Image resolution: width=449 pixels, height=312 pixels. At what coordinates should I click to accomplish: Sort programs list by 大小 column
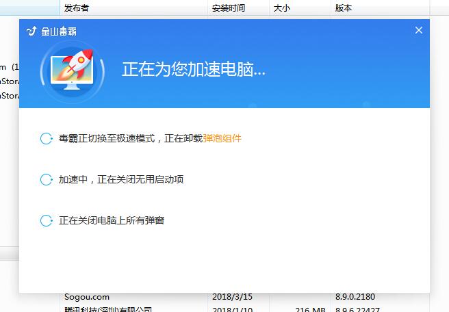(300, 8)
